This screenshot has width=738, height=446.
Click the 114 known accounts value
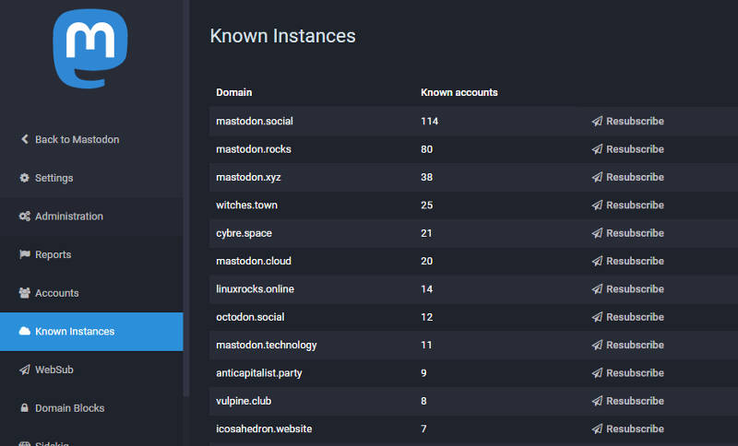pyautogui.click(x=429, y=122)
